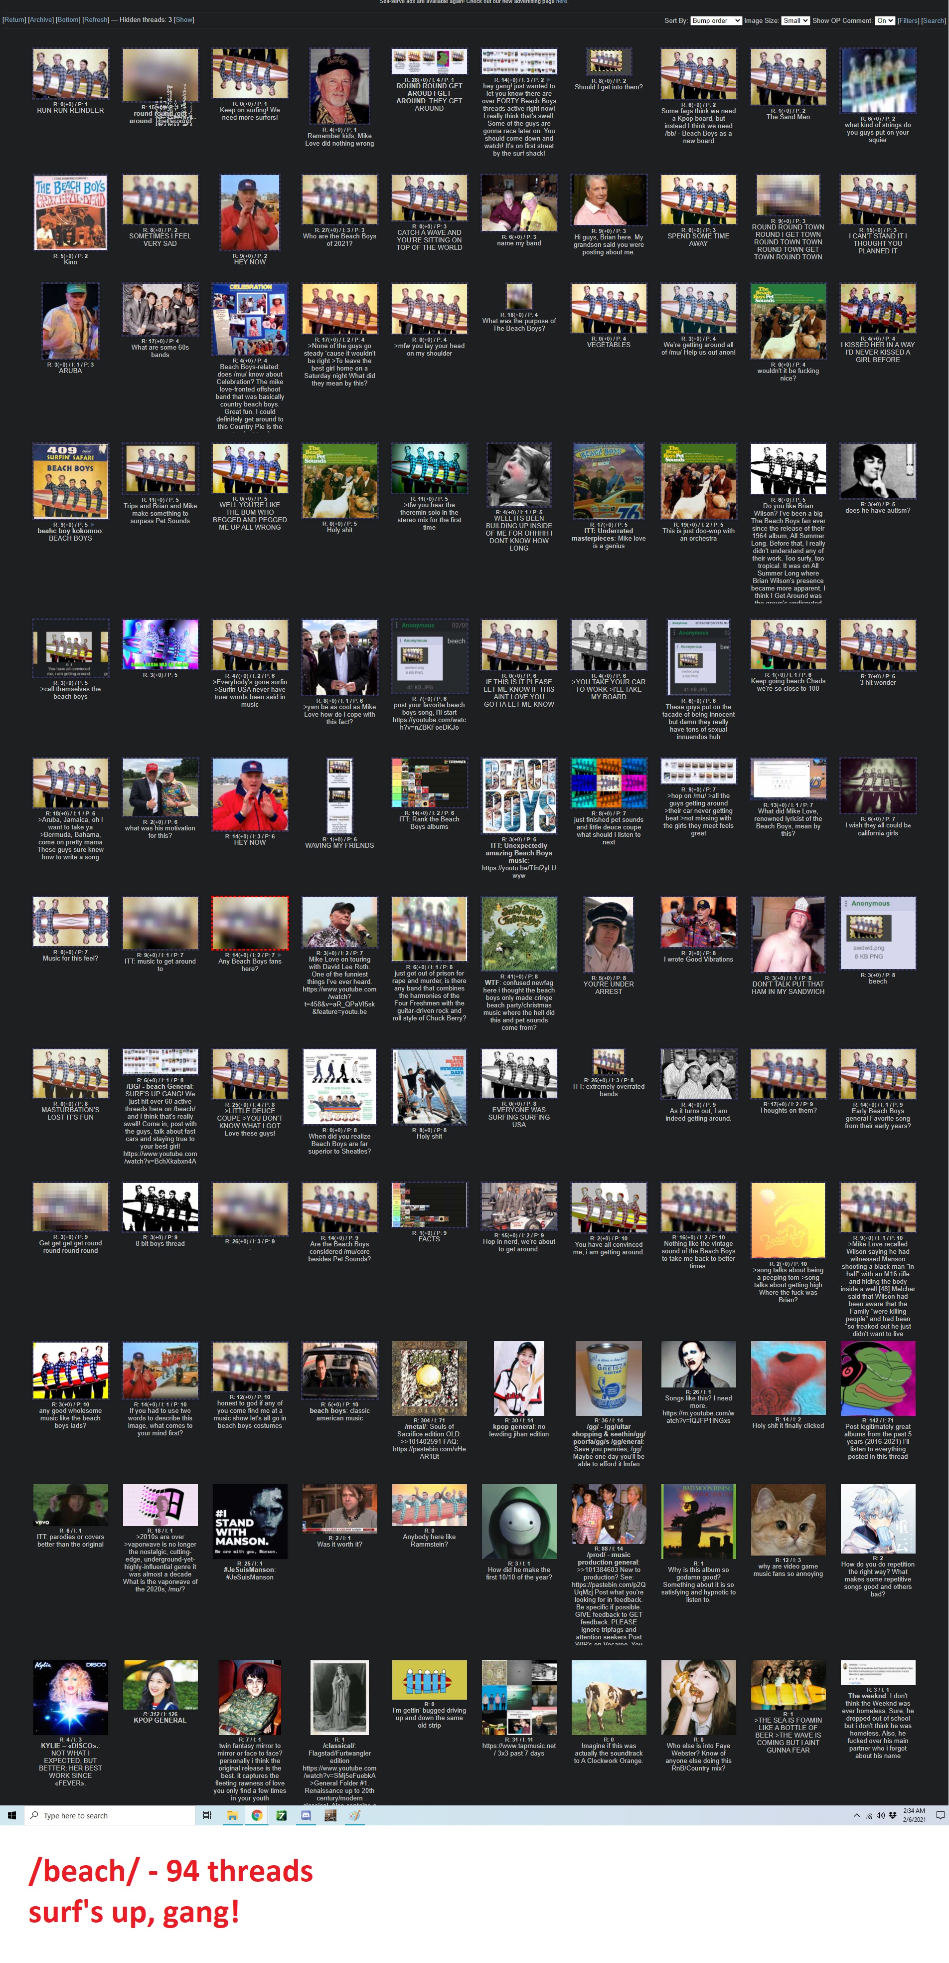The width and height of the screenshot is (949, 1963).
Task: Click the 'MASTURBATION'S LOST IT'S FUN' caption
Action: tap(70, 1113)
